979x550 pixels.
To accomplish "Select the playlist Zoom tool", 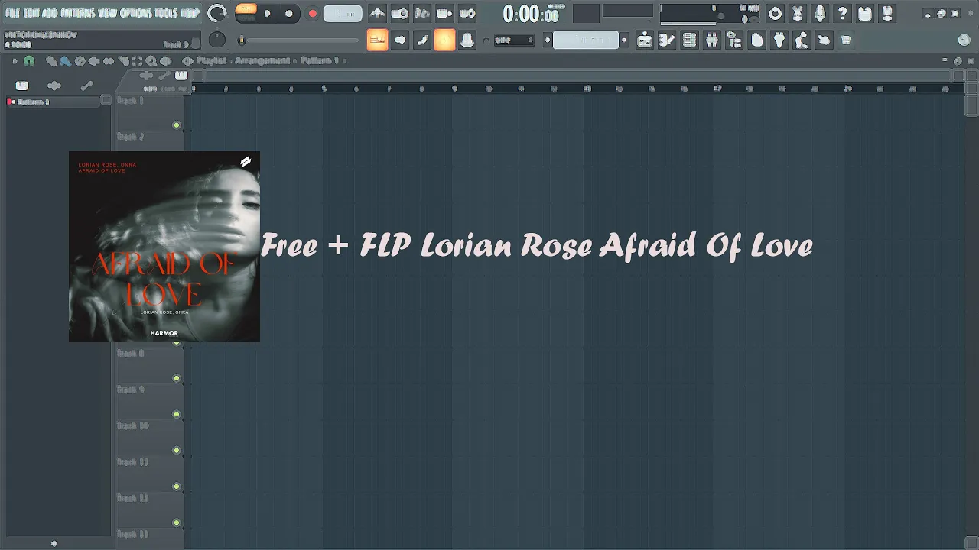I will 151,60.
